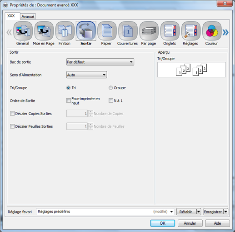Open Aide help button
This screenshot has width=235, height=232.
[x=217, y=223]
